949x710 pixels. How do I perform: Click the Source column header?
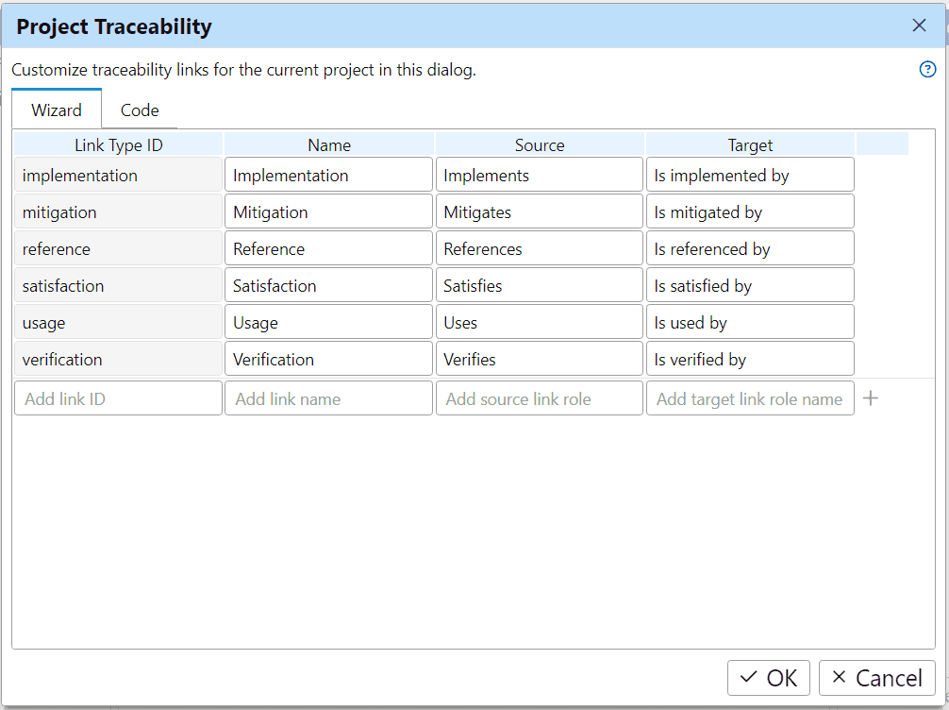540,144
